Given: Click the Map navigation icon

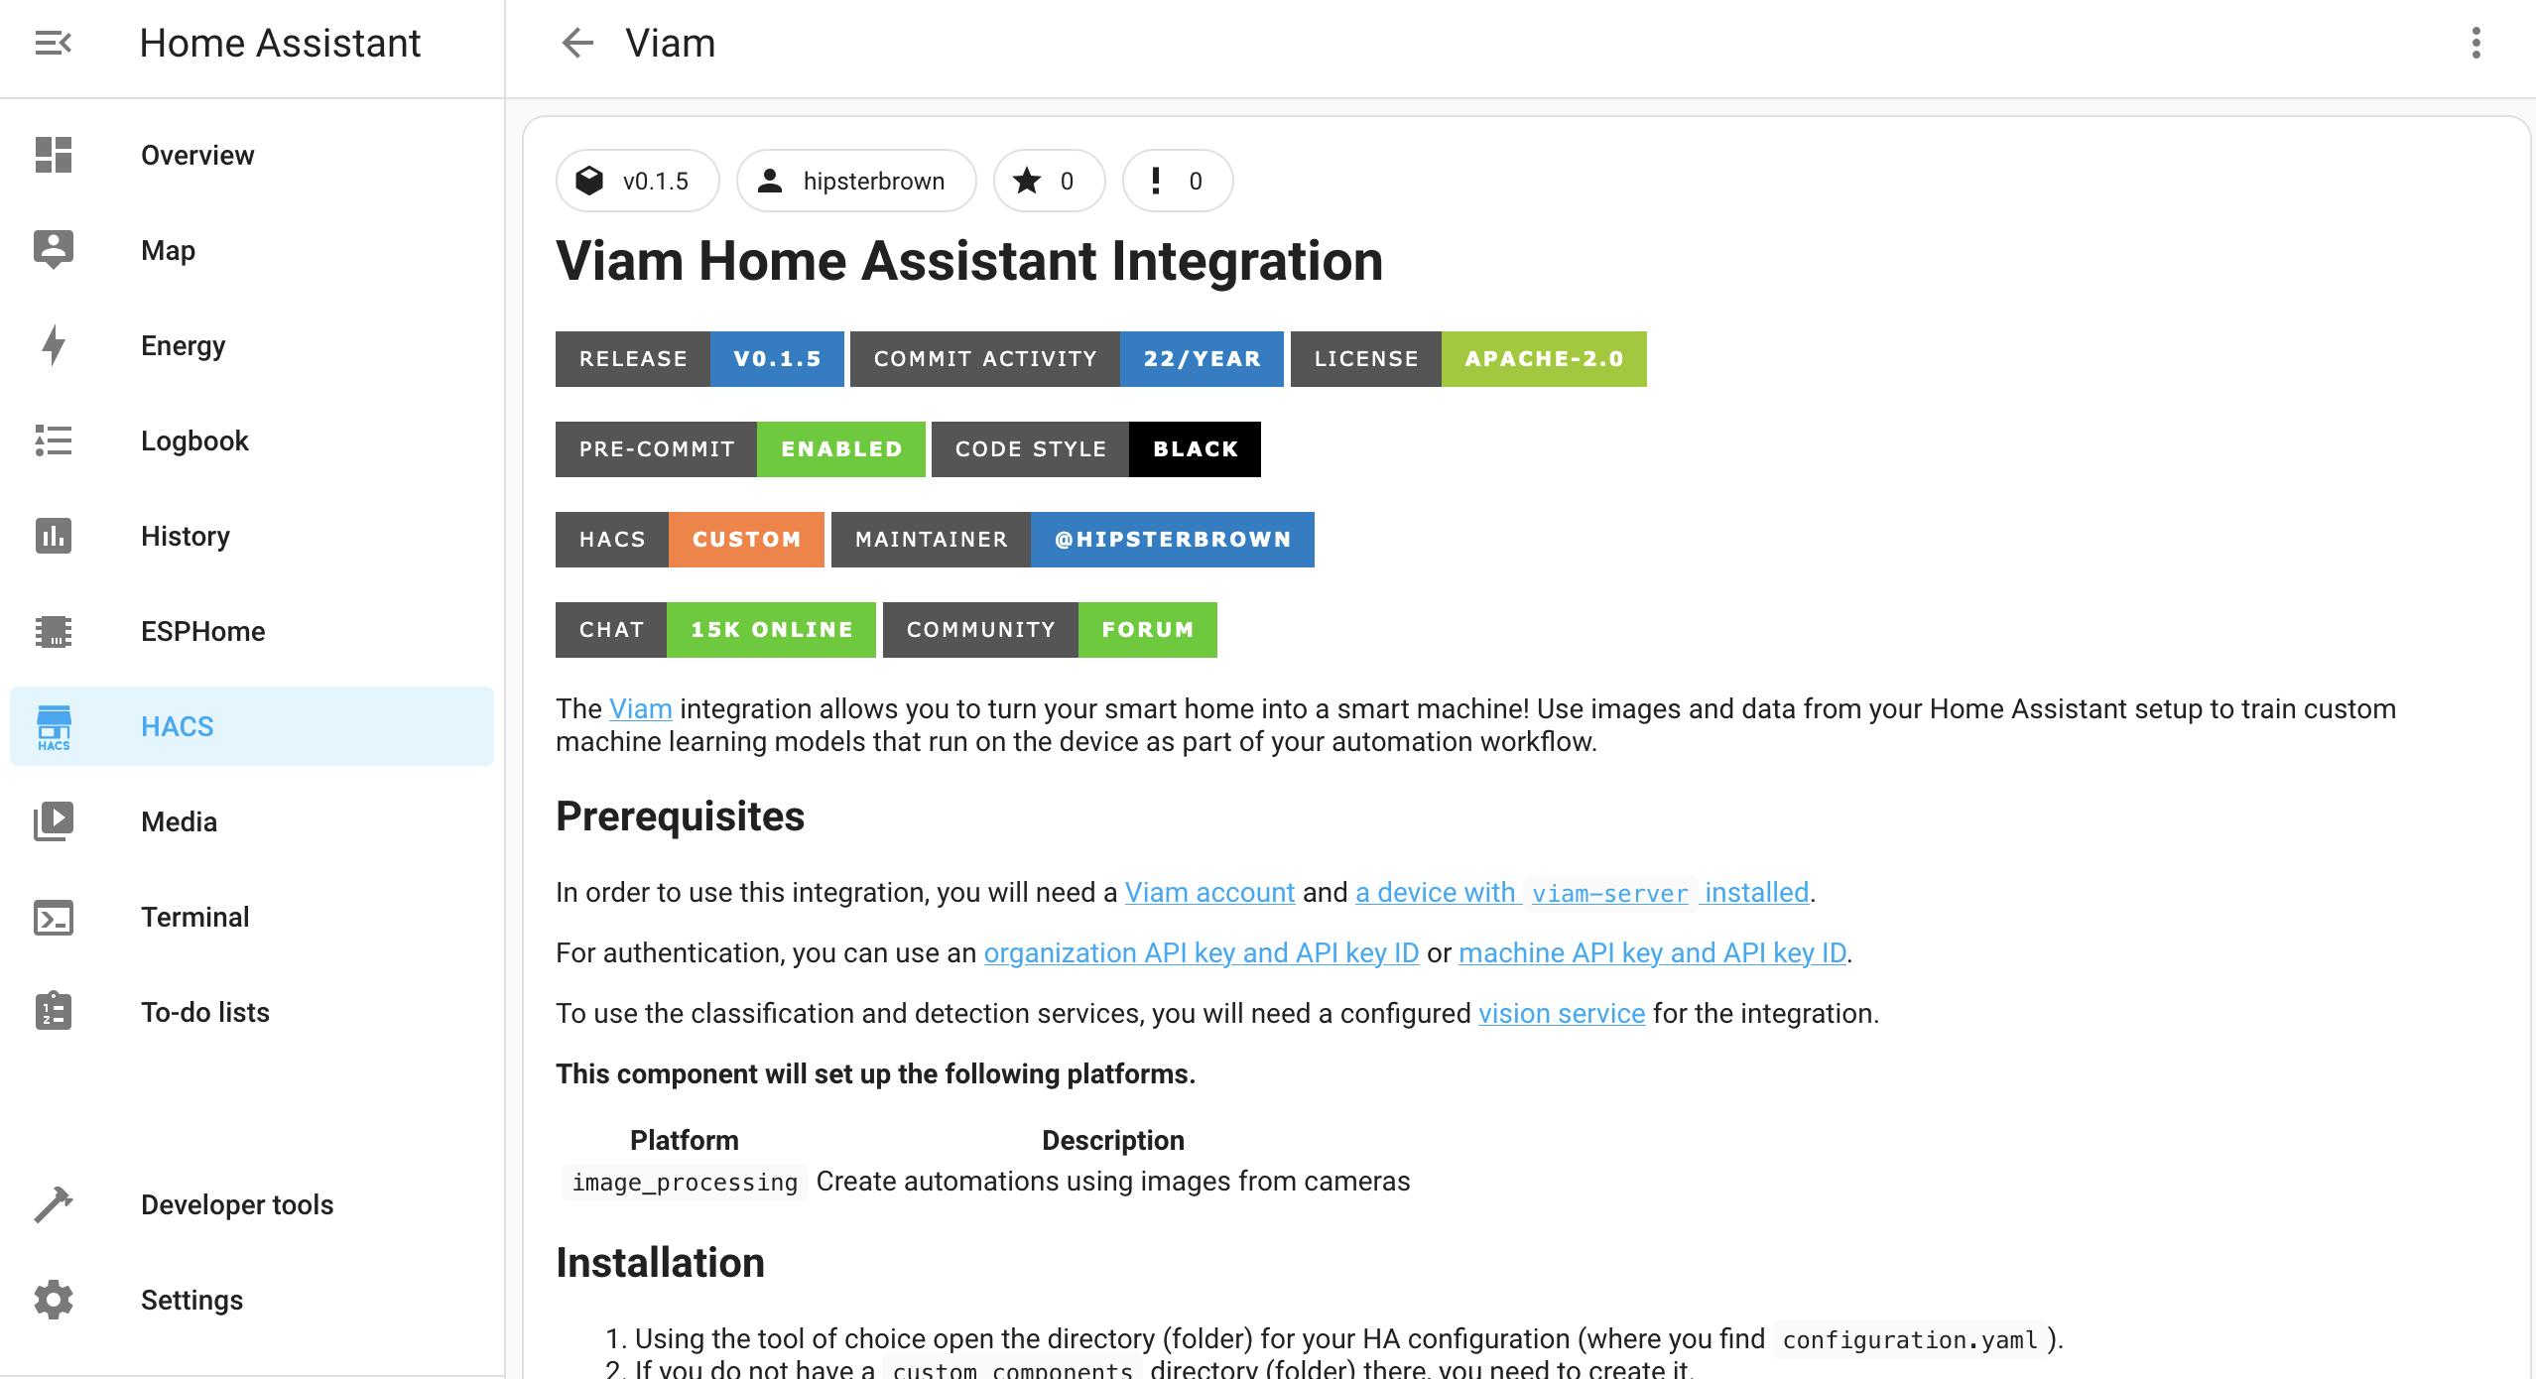Looking at the screenshot, I should [55, 250].
